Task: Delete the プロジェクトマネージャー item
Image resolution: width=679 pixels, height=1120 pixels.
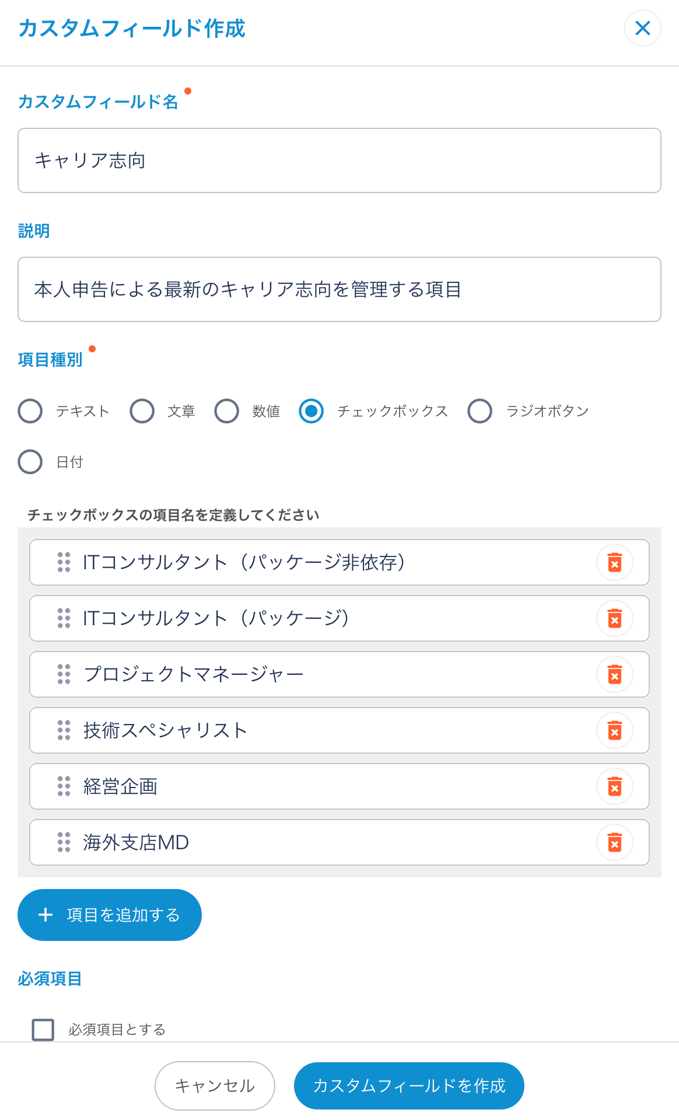Action: 614,674
